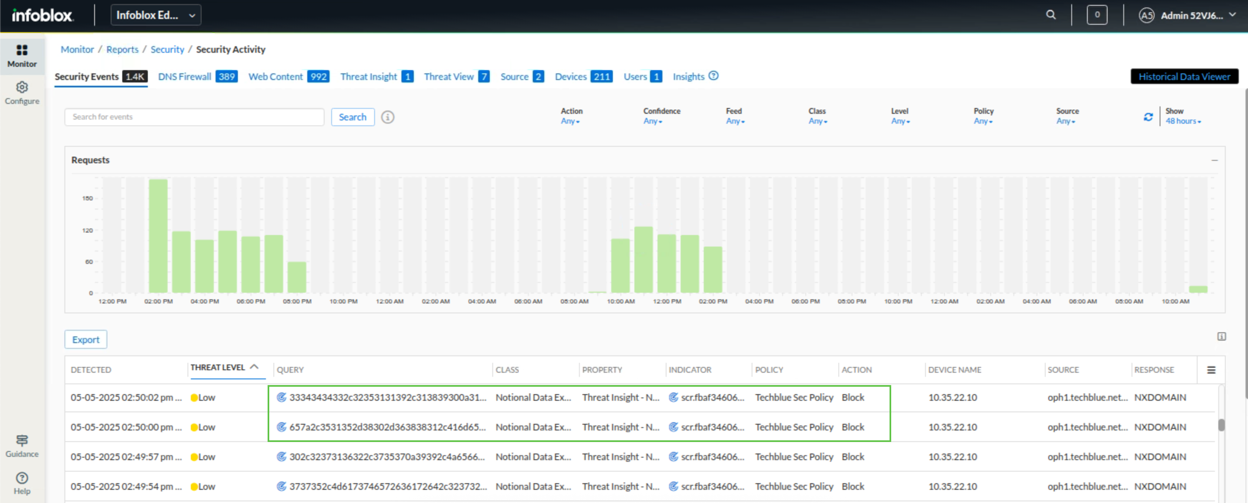Switch to the Threat Insight tab

pos(368,76)
